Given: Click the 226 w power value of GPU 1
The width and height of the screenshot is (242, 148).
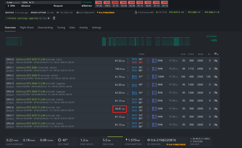Looking at the screenshot, I should tap(174, 69).
